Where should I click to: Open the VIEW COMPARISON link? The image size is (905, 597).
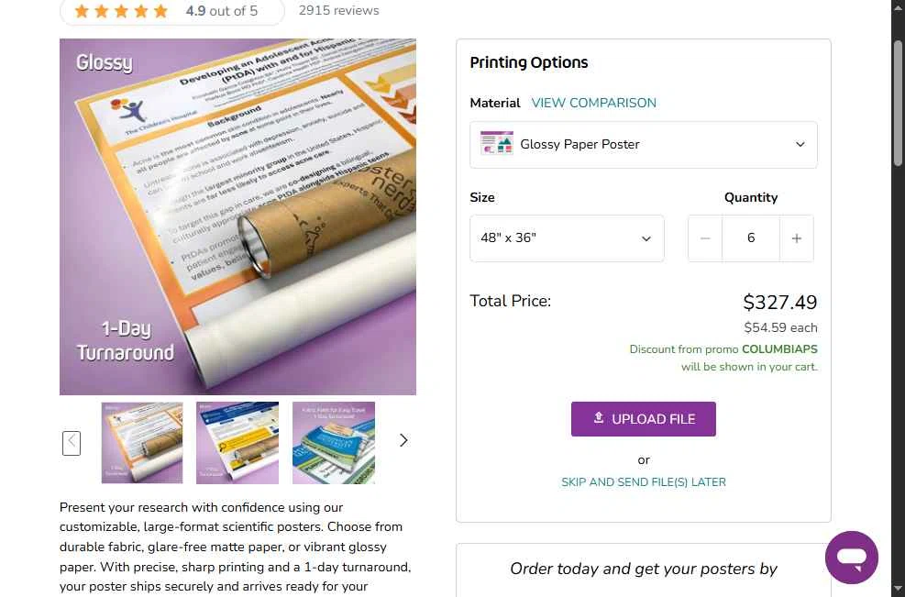coord(594,103)
